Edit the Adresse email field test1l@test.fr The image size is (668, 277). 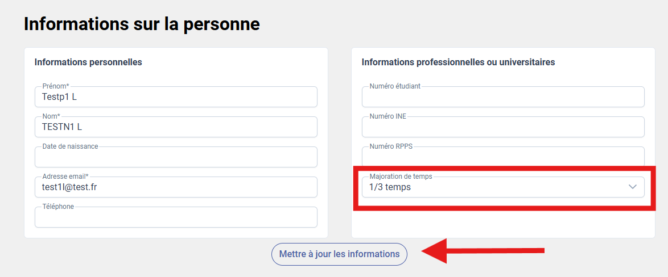click(x=176, y=187)
